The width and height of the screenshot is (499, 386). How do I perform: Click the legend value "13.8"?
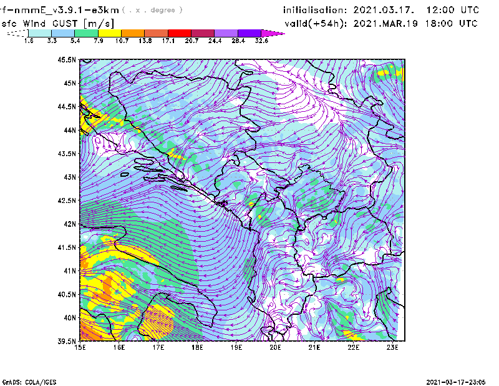[145, 41]
